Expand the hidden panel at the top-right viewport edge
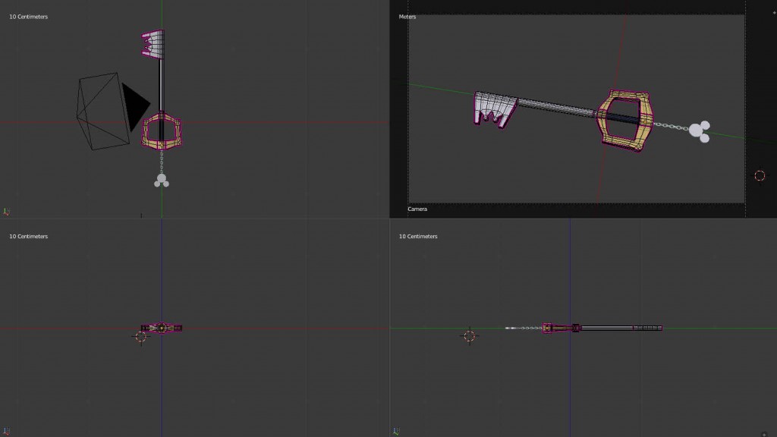777x437 pixels. coord(773,12)
